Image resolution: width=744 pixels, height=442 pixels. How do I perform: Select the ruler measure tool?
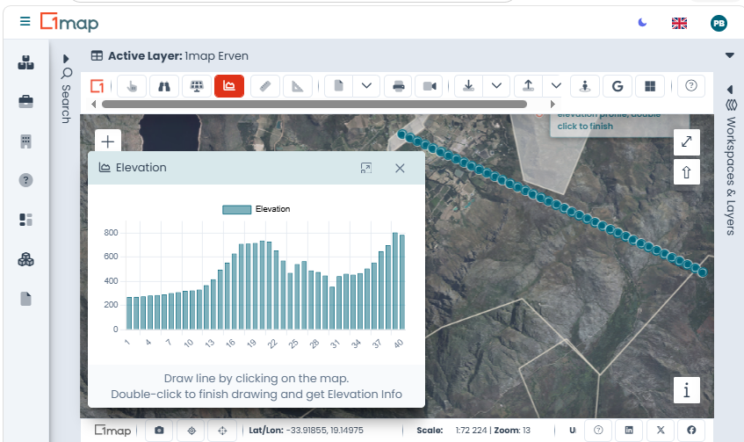pos(265,86)
